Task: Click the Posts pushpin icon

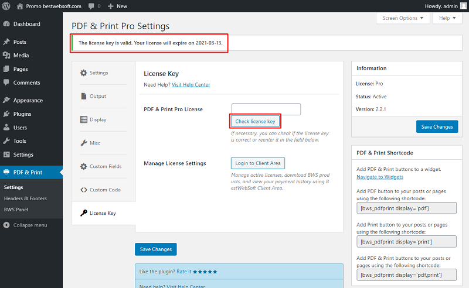Action: pyautogui.click(x=6, y=42)
